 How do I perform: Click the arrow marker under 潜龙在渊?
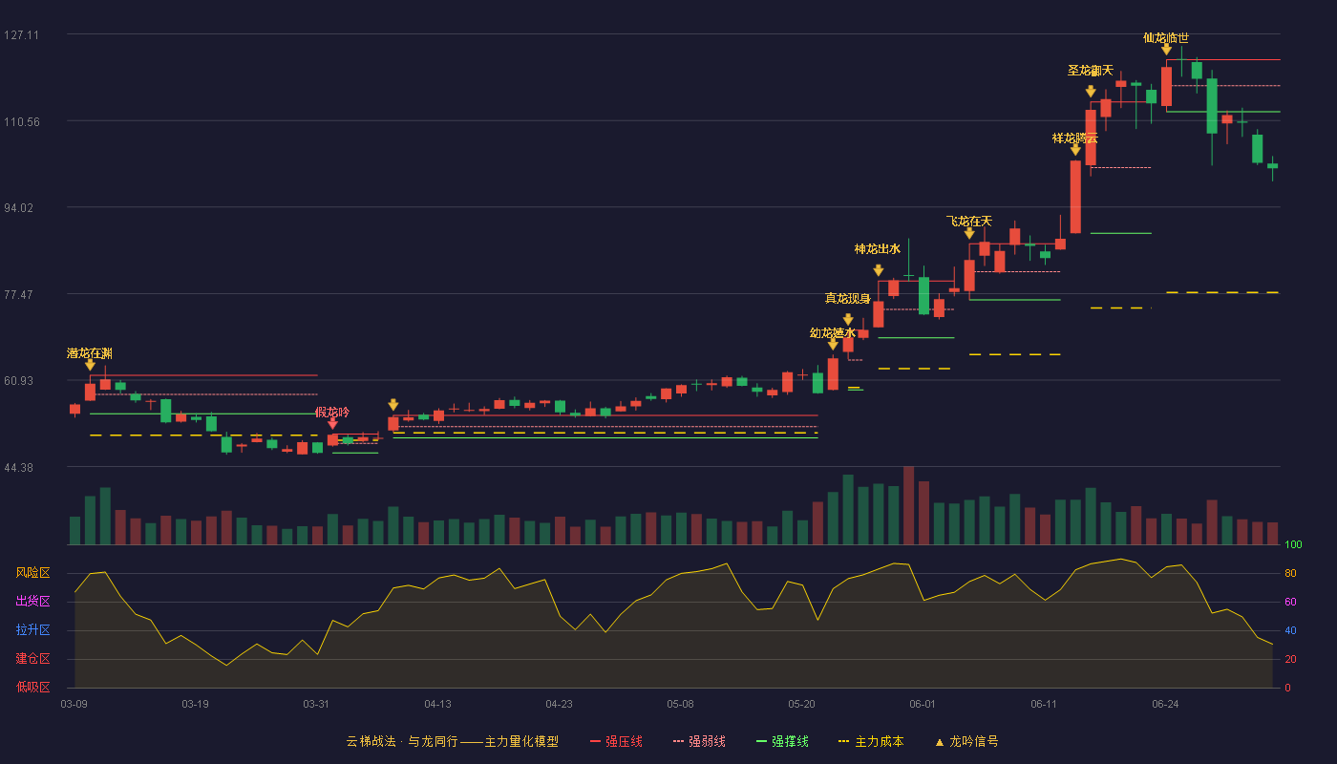90,365
